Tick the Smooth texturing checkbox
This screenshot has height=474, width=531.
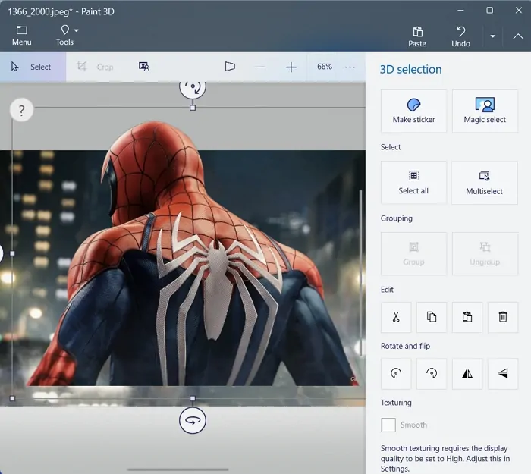coord(388,425)
